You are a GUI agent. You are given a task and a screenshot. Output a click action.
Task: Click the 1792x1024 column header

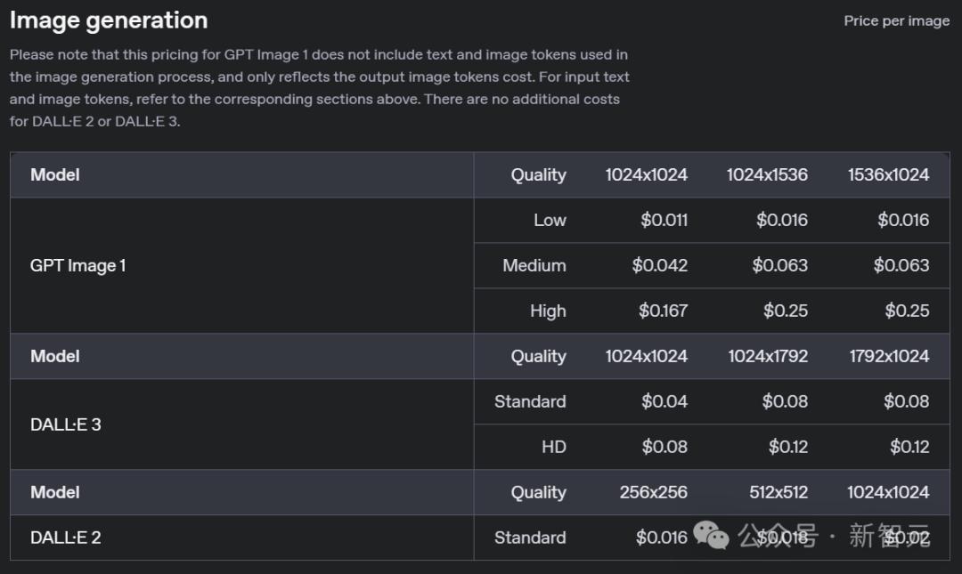coord(888,356)
